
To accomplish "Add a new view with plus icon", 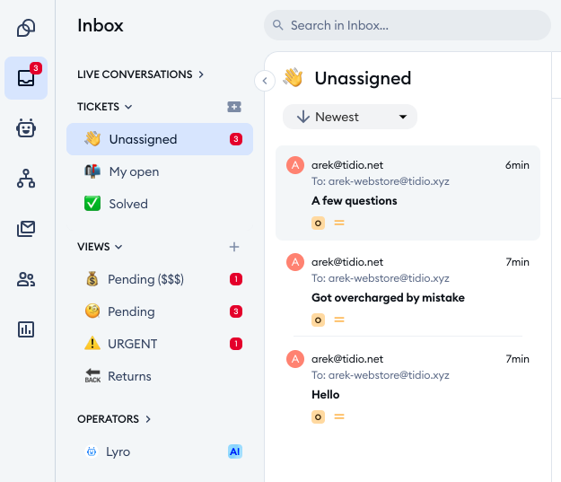I will [x=234, y=247].
